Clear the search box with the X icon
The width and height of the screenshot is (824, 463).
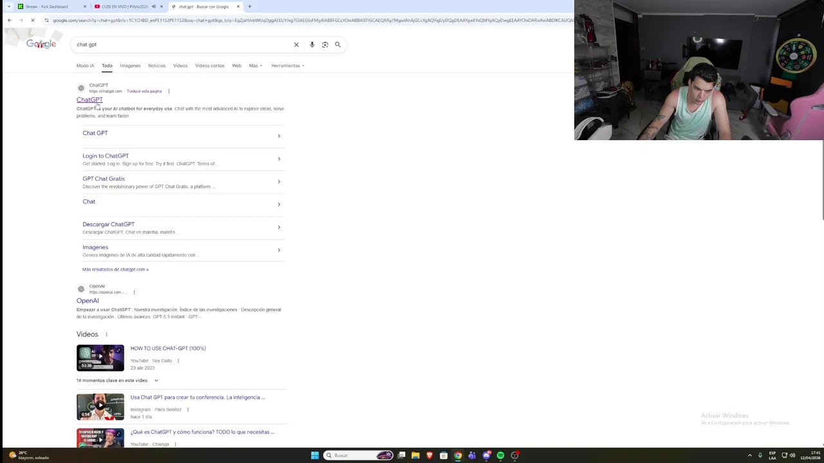pos(296,44)
